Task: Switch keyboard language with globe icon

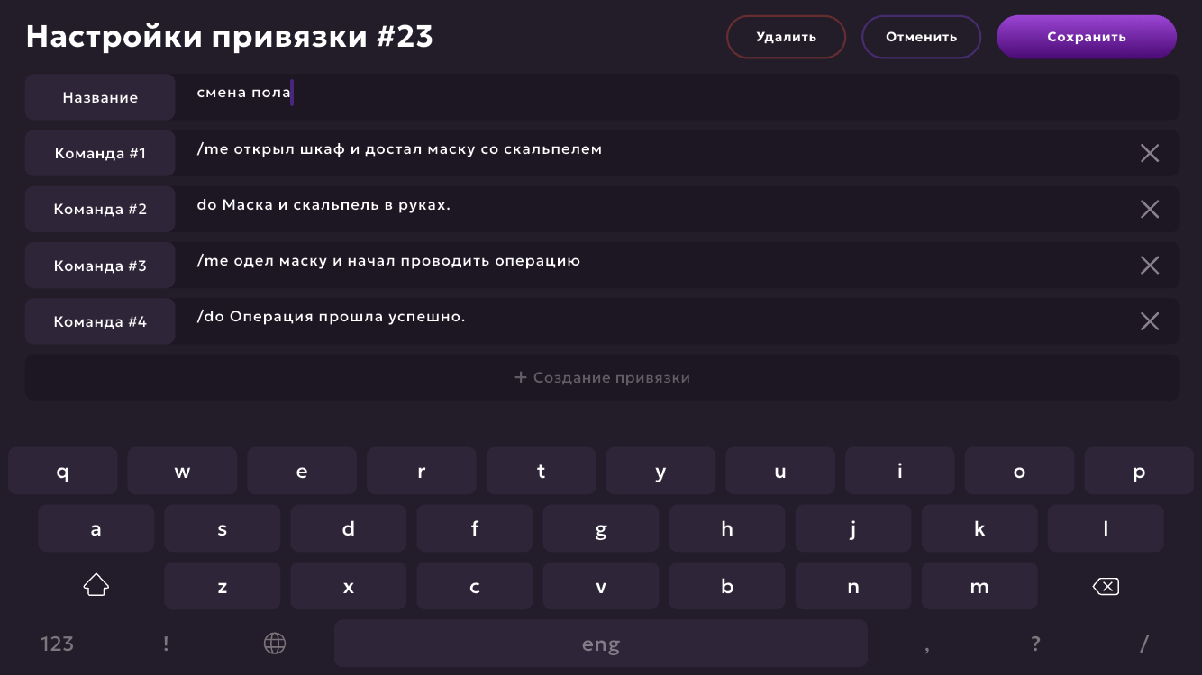Action: (x=275, y=643)
